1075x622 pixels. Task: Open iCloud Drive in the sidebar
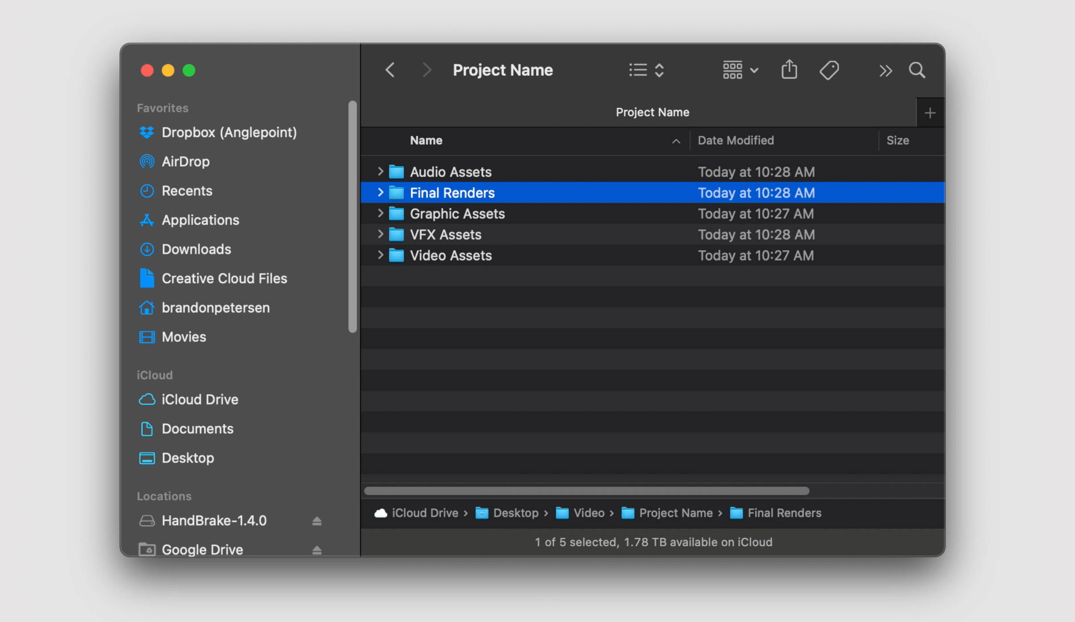pyautogui.click(x=189, y=399)
